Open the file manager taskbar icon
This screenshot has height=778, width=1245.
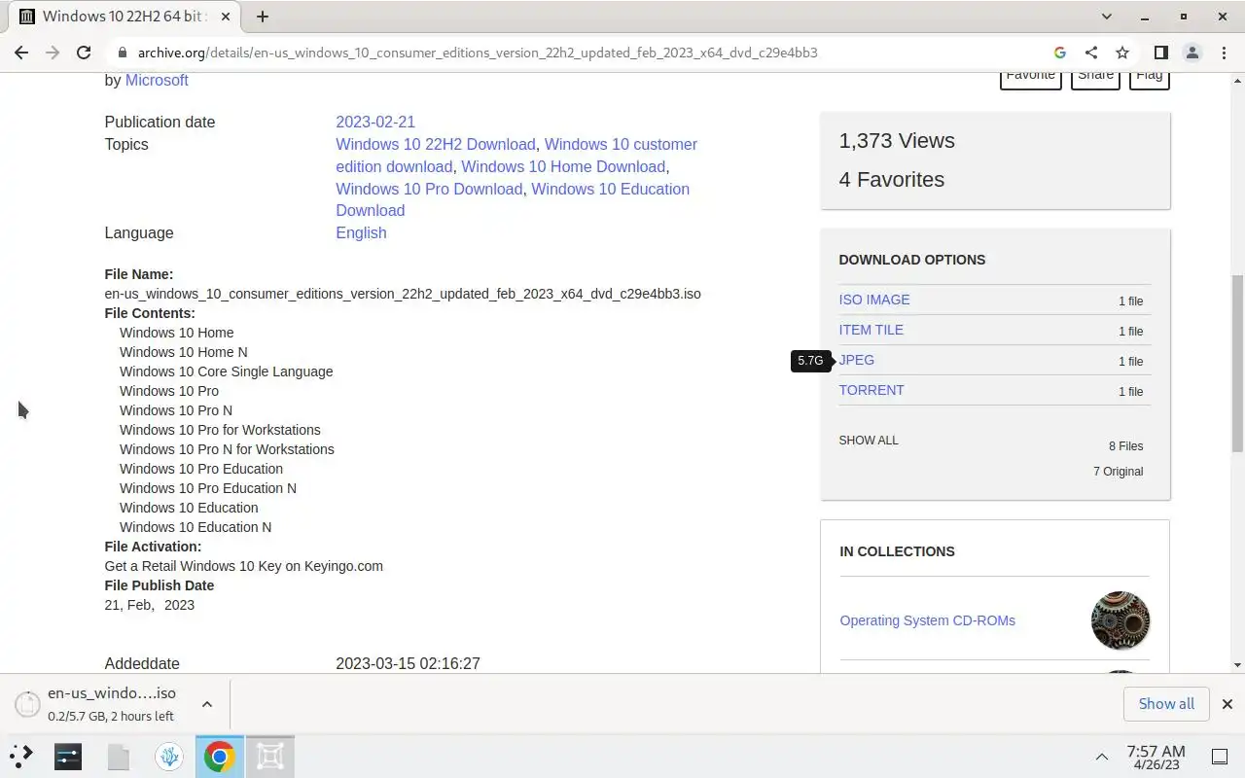tap(119, 756)
